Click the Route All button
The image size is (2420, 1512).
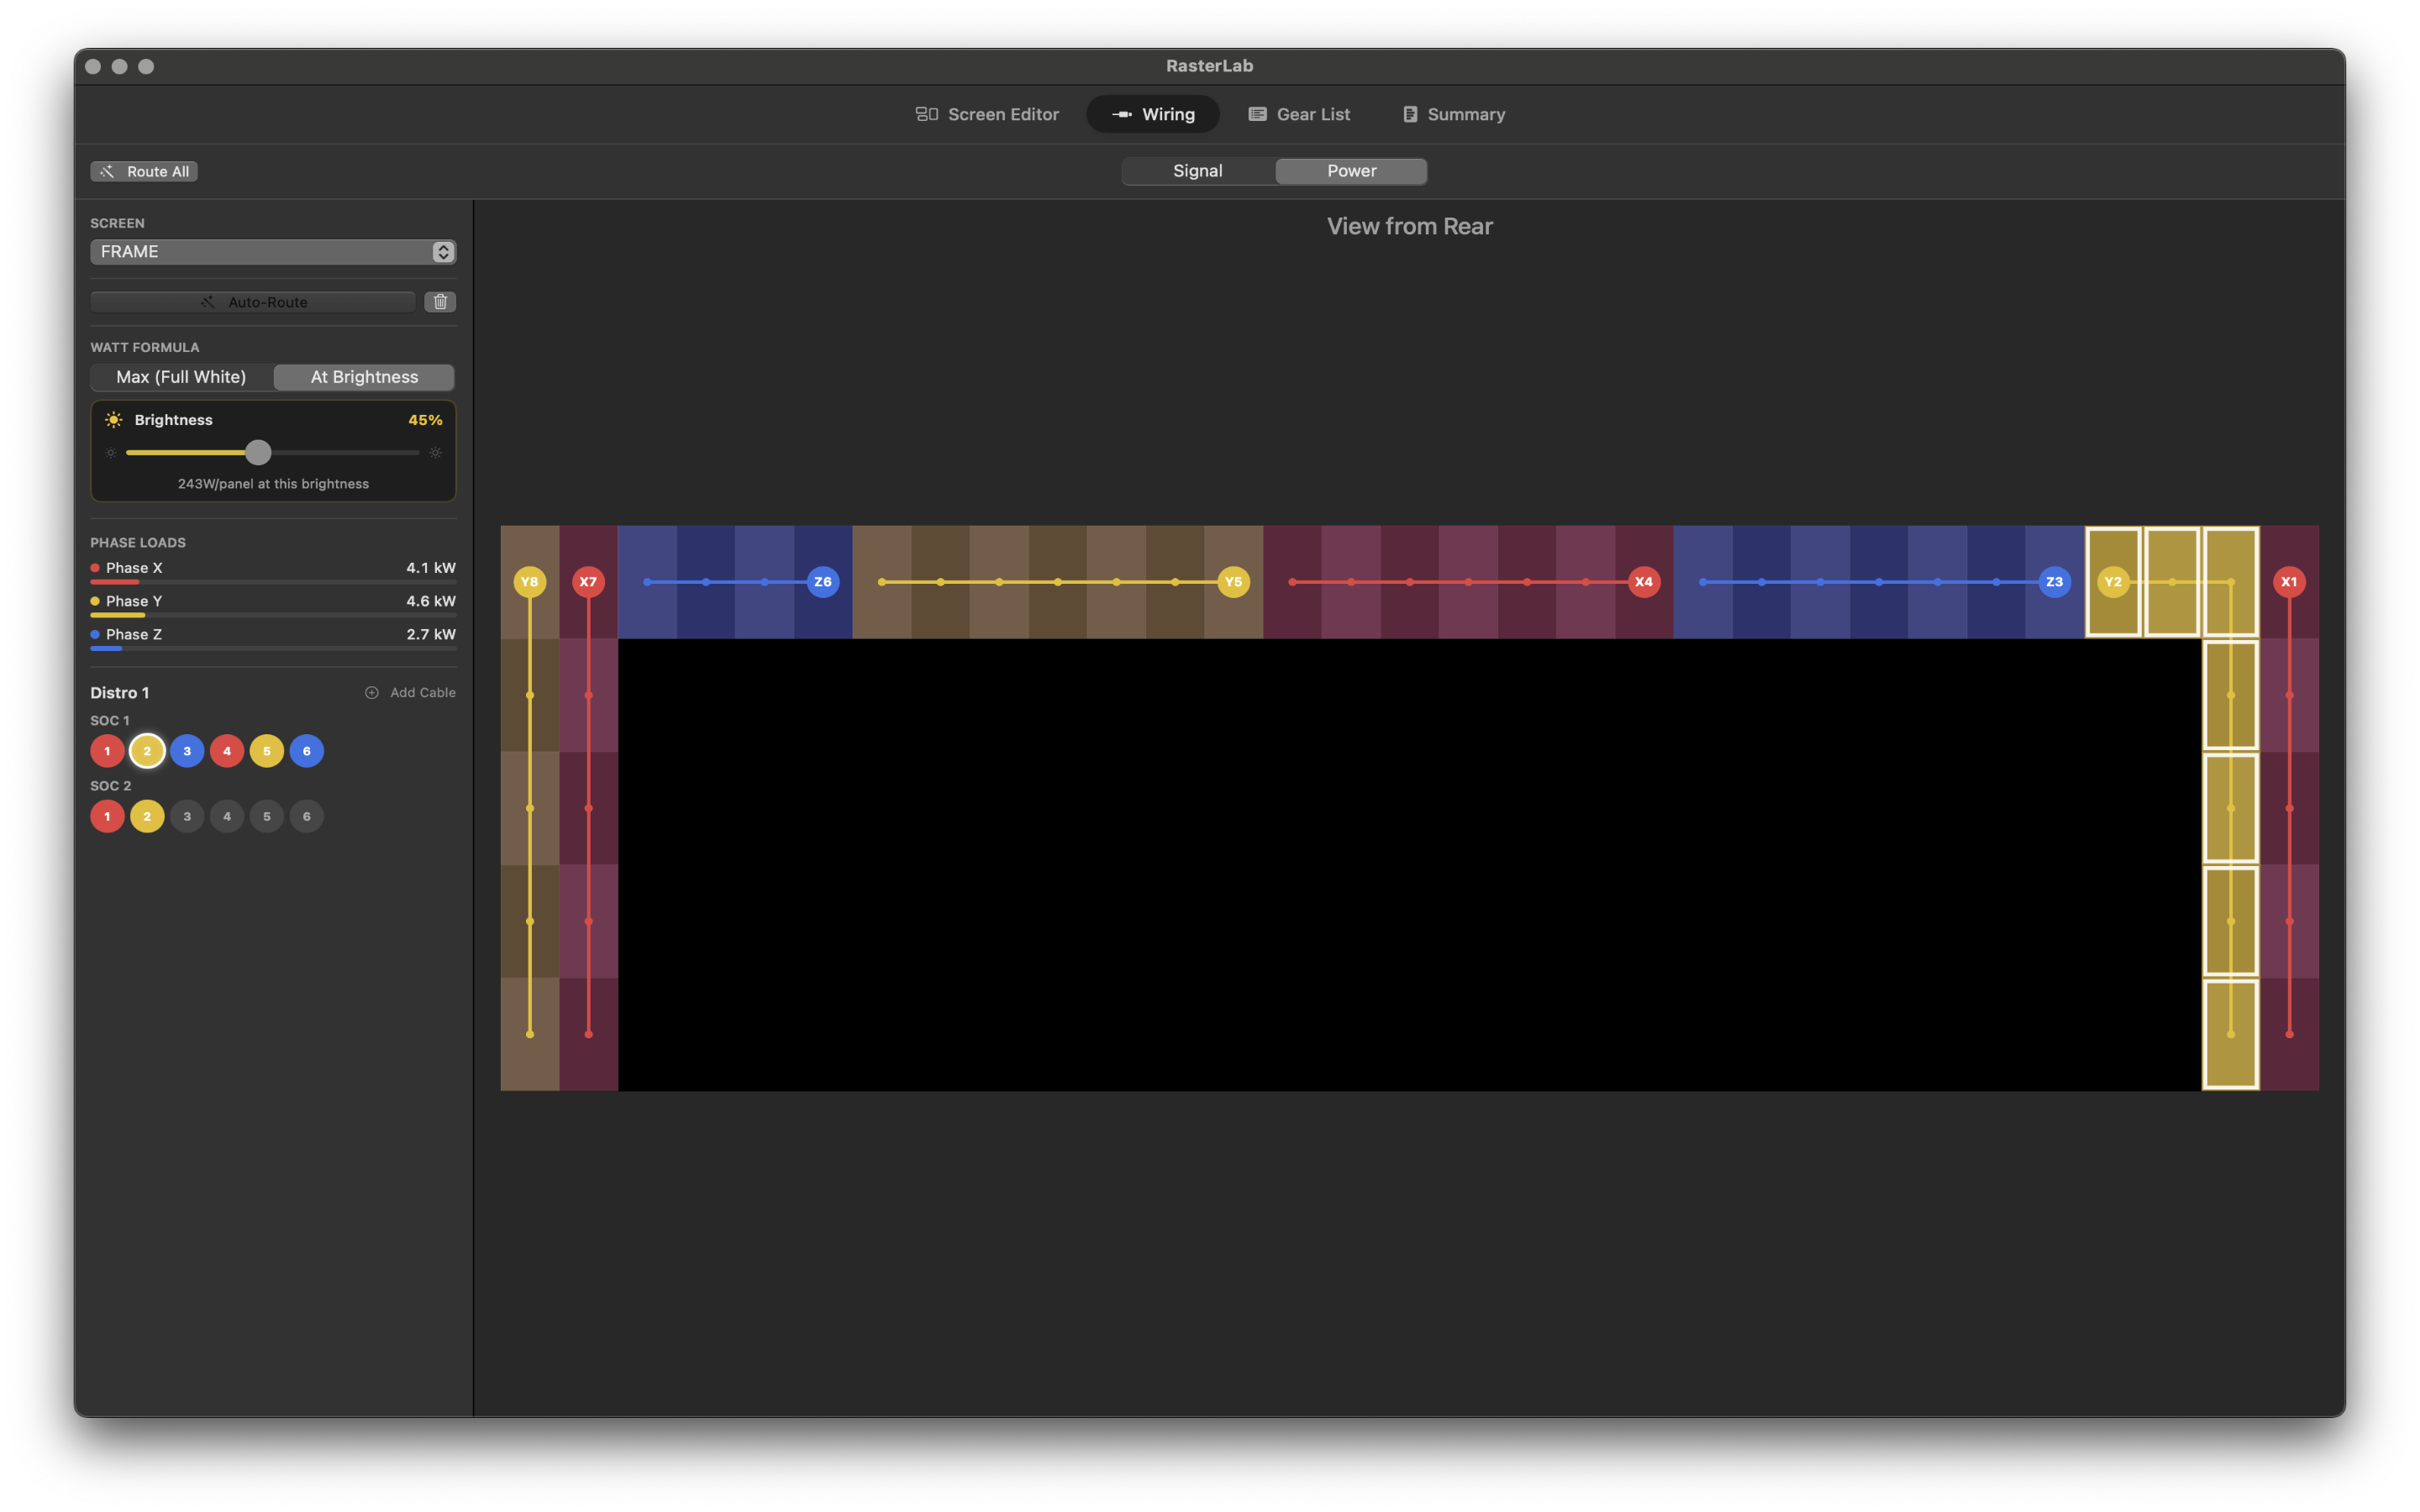(x=144, y=171)
